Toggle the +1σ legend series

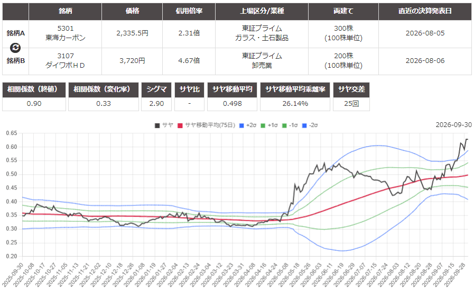click(269, 125)
